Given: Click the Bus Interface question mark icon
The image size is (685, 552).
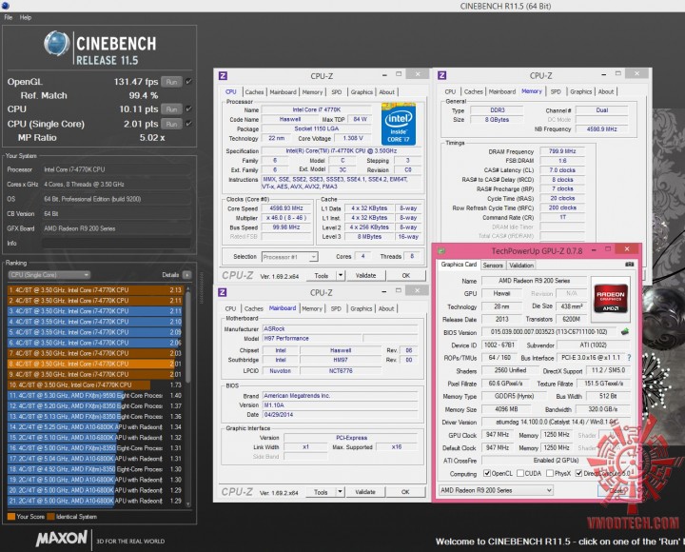Looking at the screenshot, I should [x=629, y=358].
